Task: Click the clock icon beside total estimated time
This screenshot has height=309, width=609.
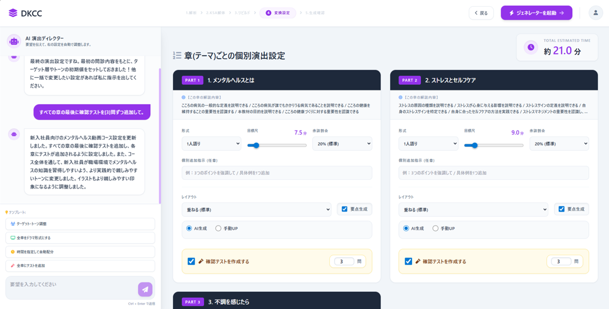Action: tap(531, 47)
